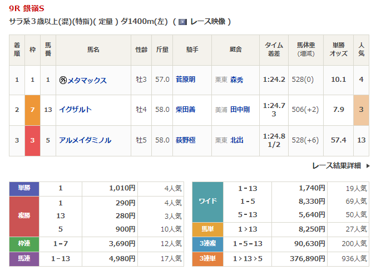This screenshot has height=270, width=376.
Task: Open trainer 北出 page
Action: click(237, 140)
